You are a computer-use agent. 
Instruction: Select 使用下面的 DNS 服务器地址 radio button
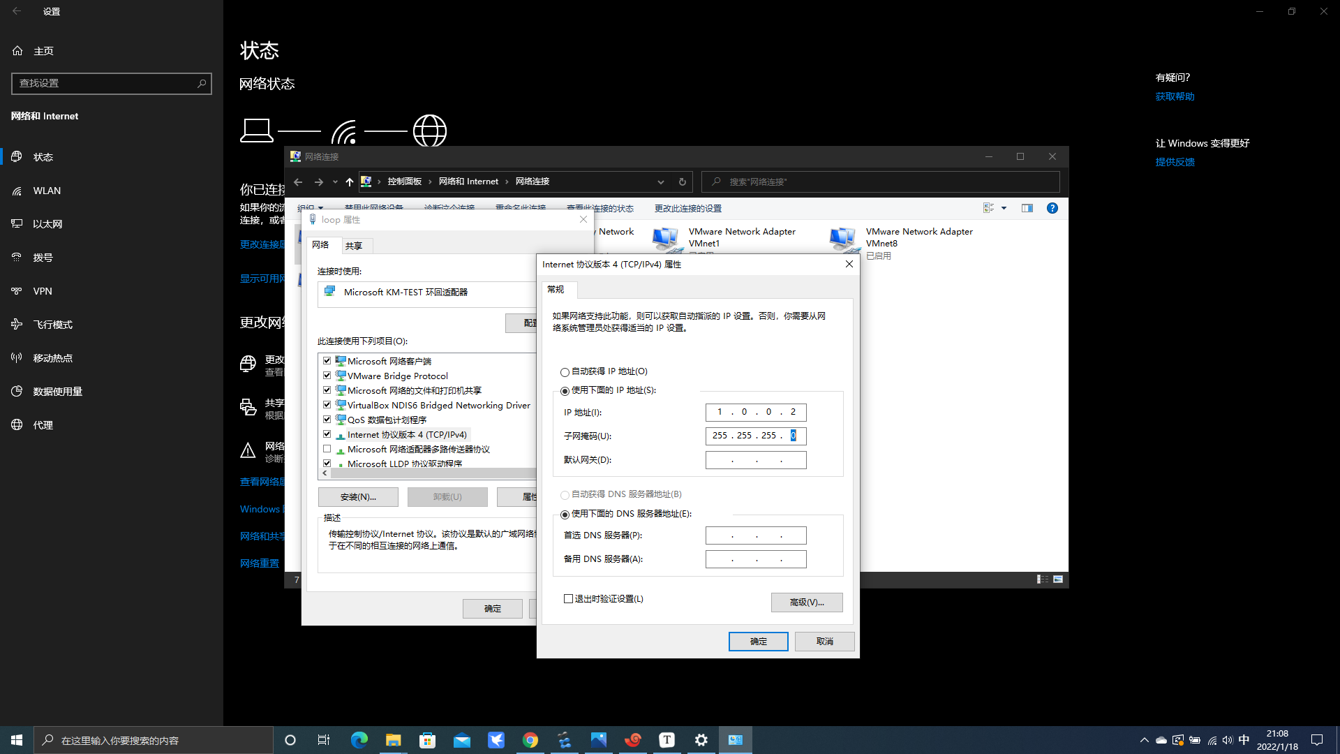pyautogui.click(x=565, y=515)
